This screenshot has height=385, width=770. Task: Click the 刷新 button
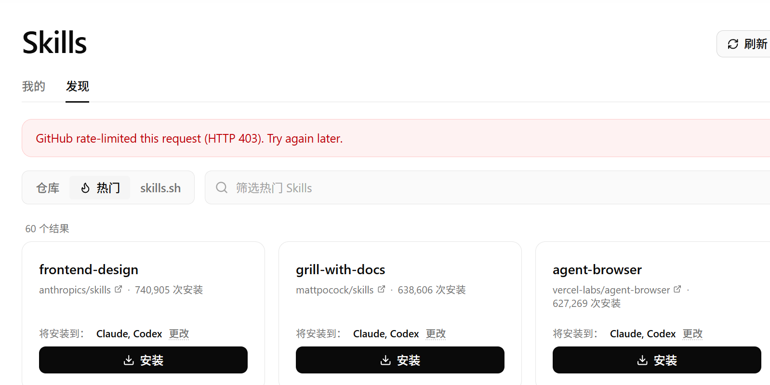click(743, 44)
